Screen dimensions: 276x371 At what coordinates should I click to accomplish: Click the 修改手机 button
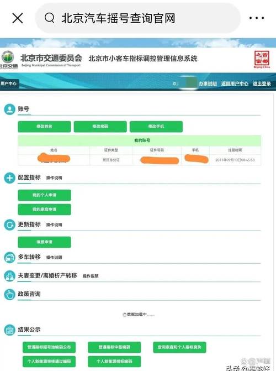[x=156, y=127]
